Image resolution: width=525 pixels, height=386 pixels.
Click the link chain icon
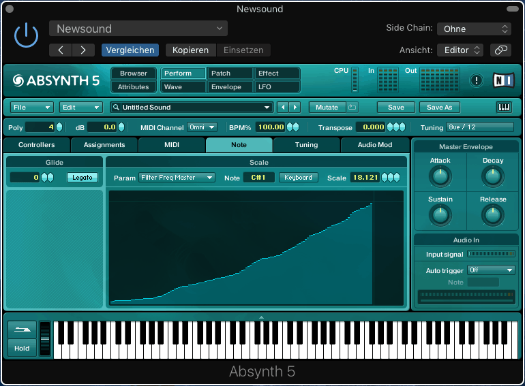[500, 50]
